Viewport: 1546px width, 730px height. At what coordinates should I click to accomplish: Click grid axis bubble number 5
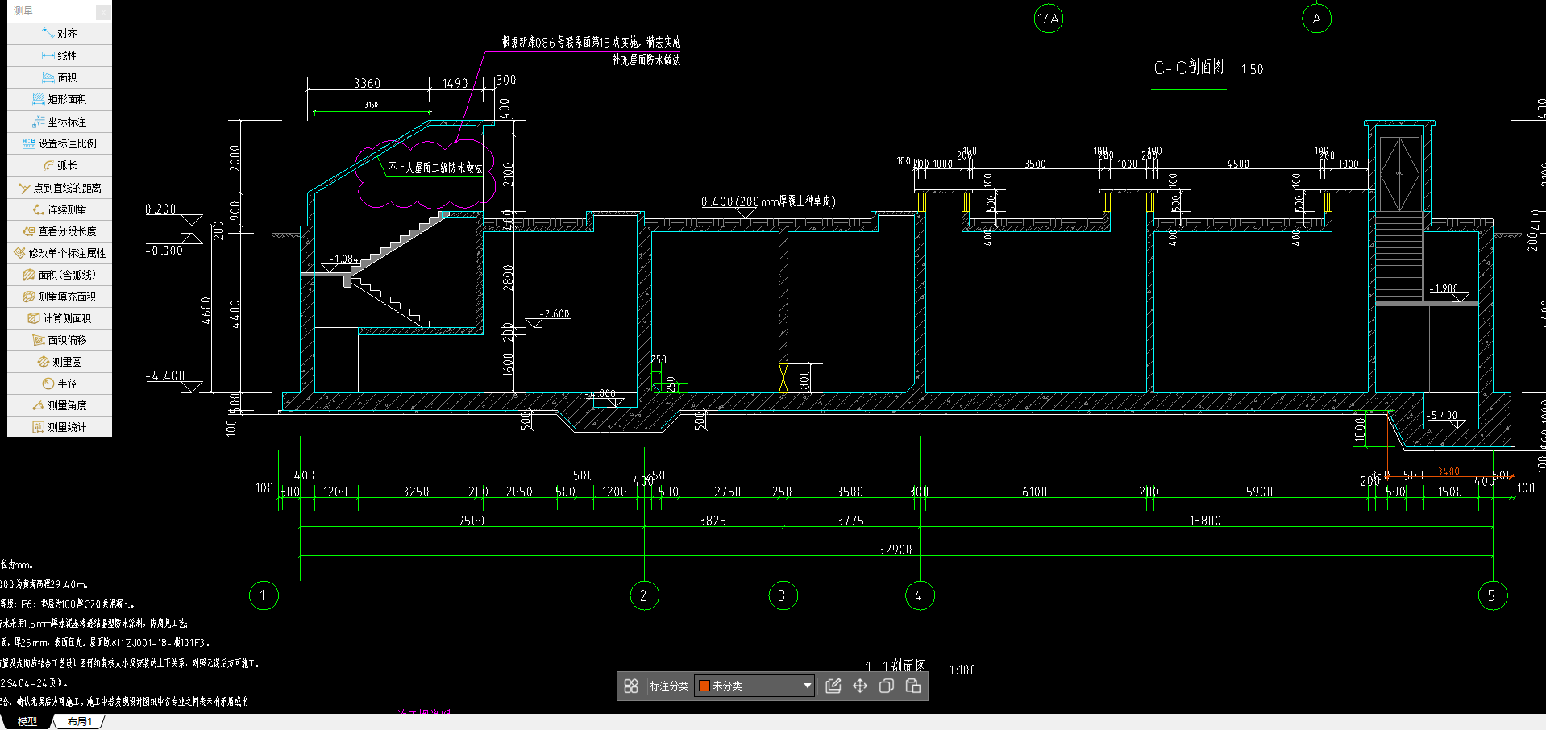pos(1492,595)
